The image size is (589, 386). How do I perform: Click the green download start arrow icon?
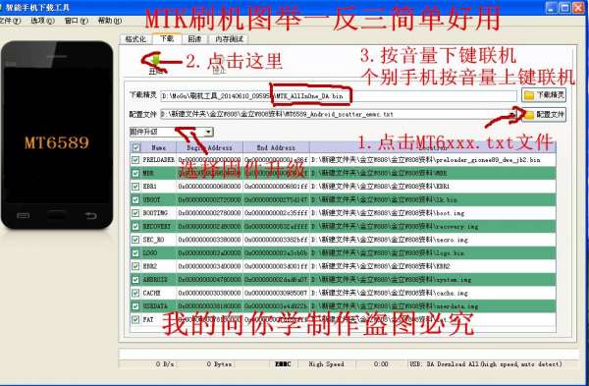pos(155,60)
